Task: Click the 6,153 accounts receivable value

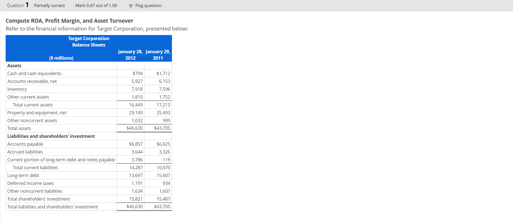Action: [x=165, y=81]
